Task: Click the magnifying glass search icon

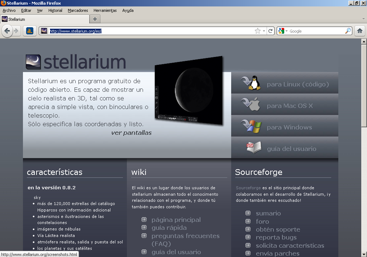Action: 348,31
